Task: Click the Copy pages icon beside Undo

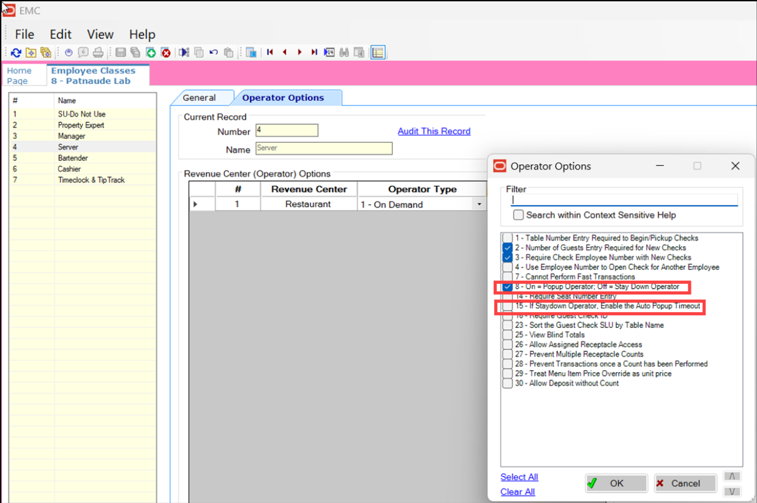Action: [199, 53]
